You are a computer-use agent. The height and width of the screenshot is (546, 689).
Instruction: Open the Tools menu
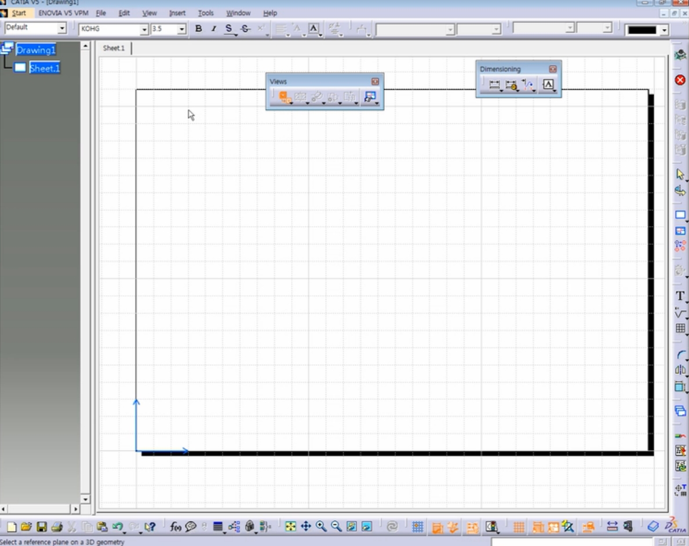[x=205, y=13]
